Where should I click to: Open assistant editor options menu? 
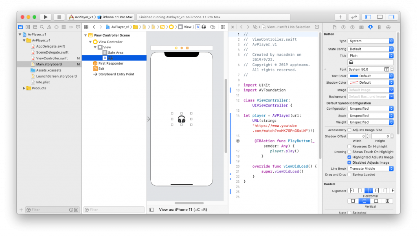317,27
